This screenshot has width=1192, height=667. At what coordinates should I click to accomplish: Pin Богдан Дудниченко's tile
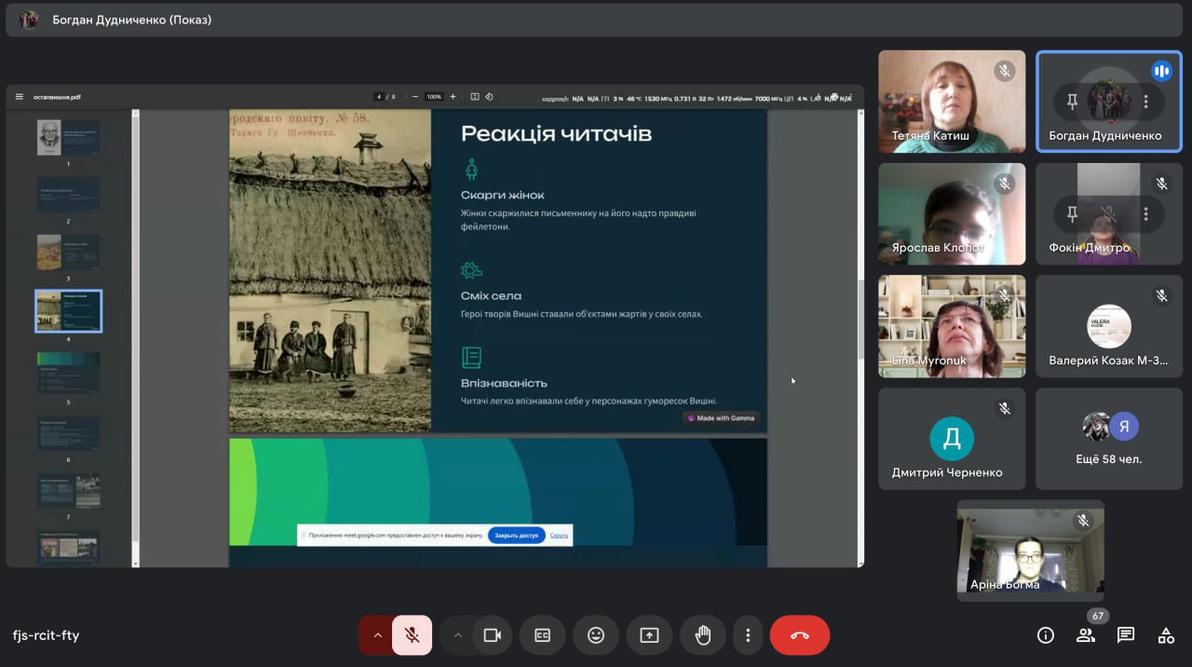[x=1072, y=102]
